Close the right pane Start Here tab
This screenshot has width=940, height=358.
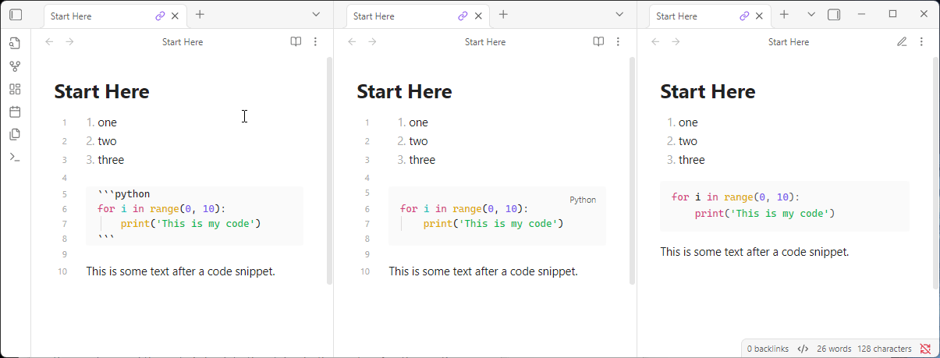[759, 16]
